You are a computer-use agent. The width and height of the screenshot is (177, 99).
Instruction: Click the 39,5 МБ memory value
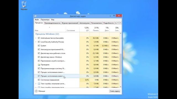tap(96, 38)
